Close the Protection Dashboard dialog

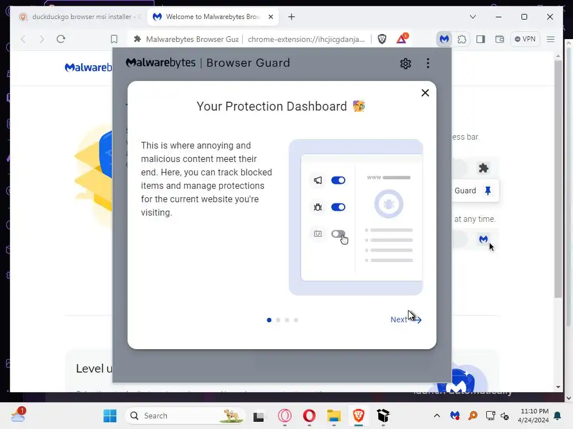click(425, 93)
